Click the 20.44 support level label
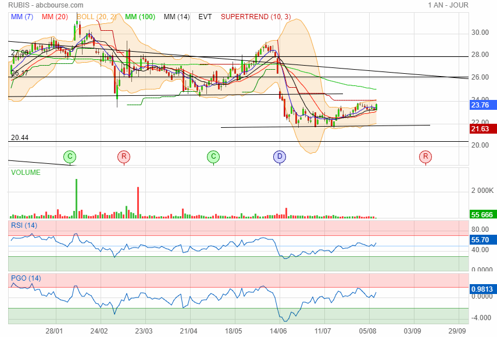Screen dimensions: 497x337 (20, 138)
